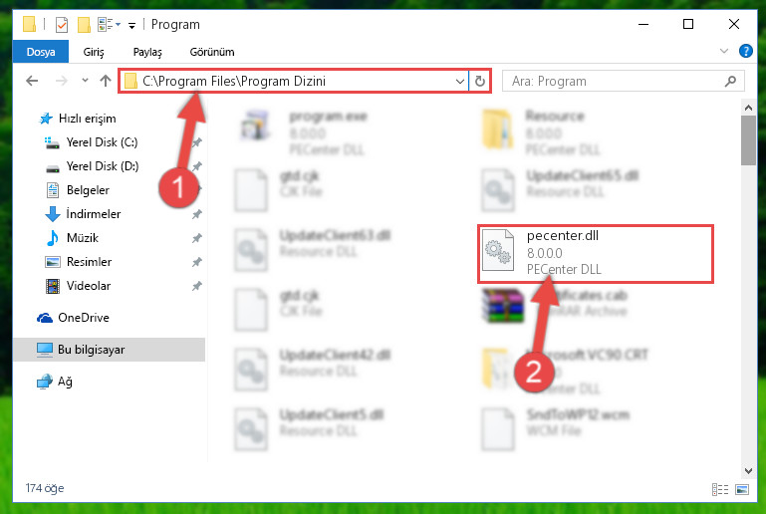The height and width of the screenshot is (514, 766).
Task: Expand the ribbon with the chevron
Action: 724,51
